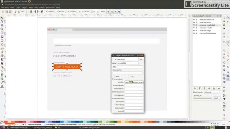The image size is (230, 129).
Task: Select the Eraser tool
Action: point(2,71)
